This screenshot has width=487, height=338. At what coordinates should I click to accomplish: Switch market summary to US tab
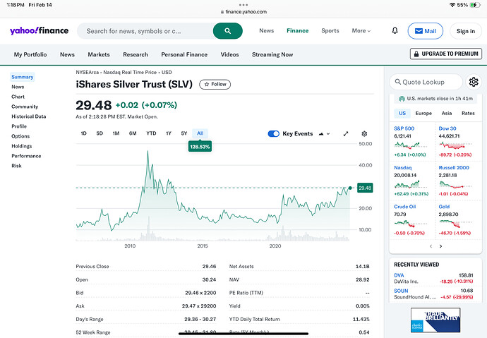pyautogui.click(x=402, y=114)
